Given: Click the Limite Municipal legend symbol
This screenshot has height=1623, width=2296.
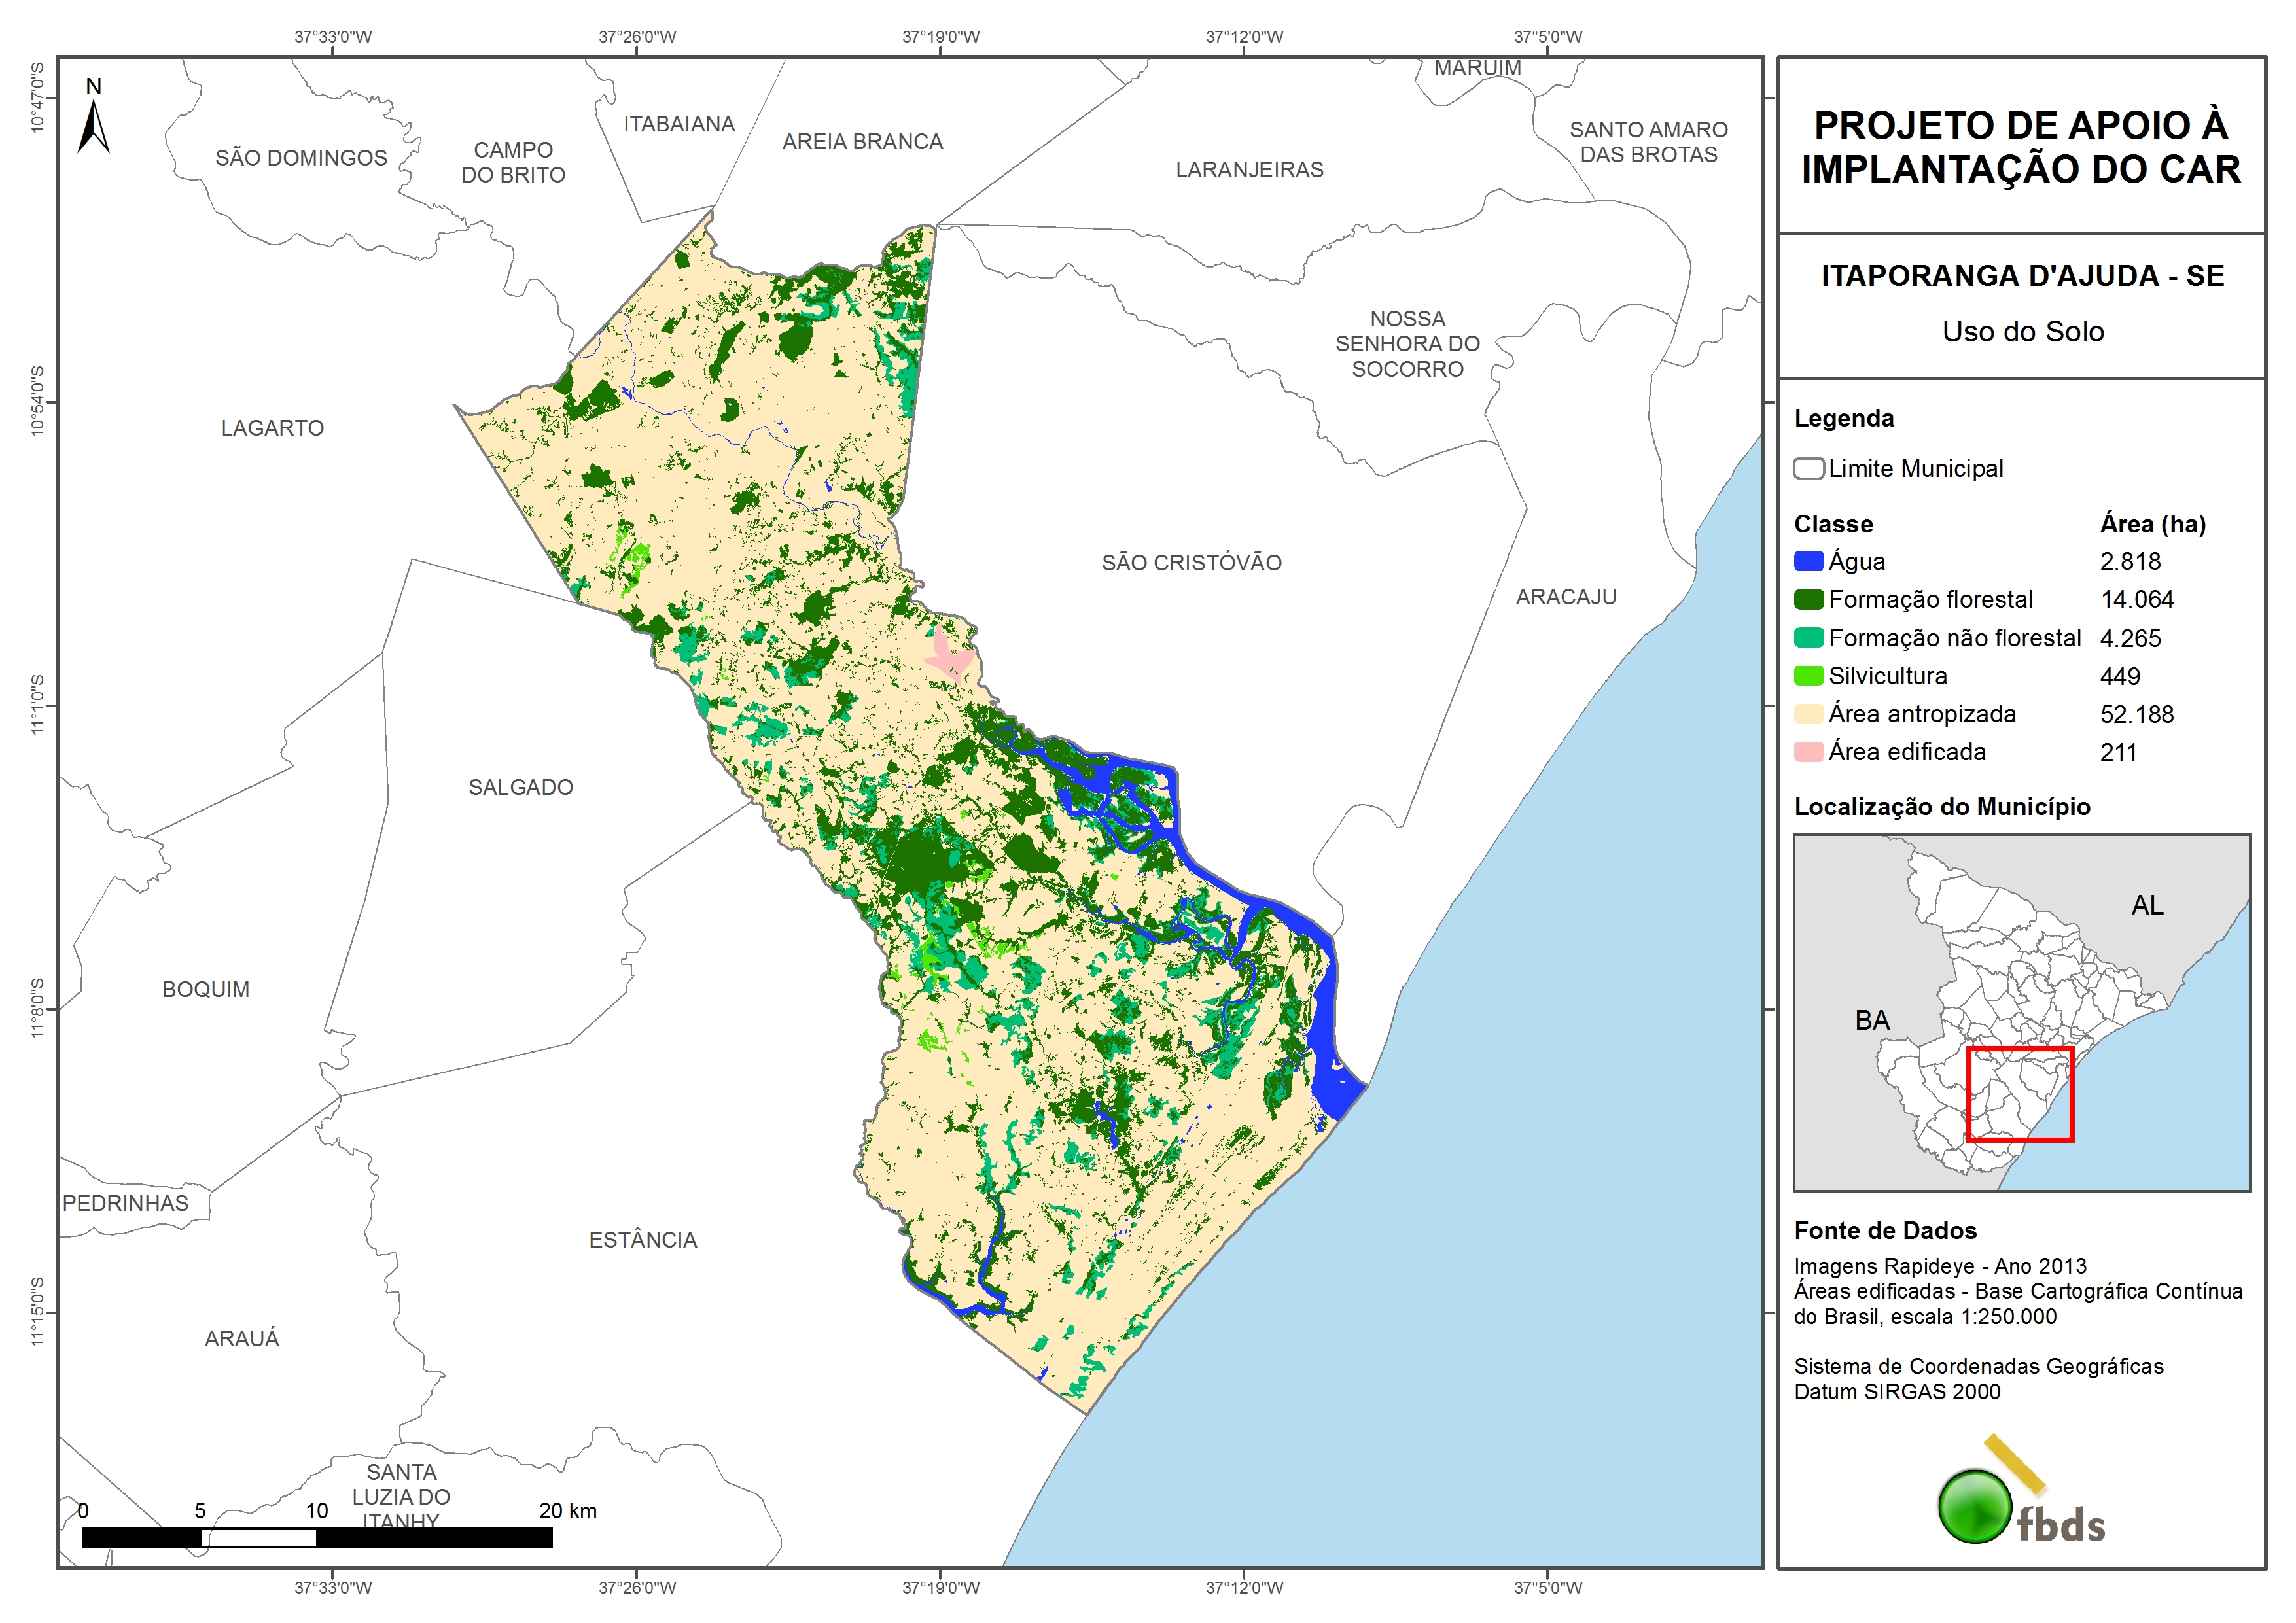Looking at the screenshot, I should [1808, 469].
